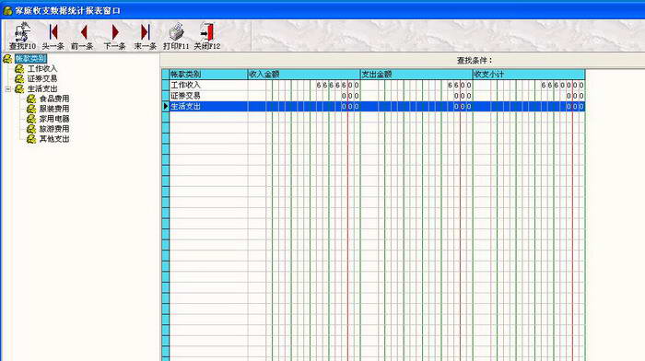Open the 食品费用 tree item
645x361 pixels.
click(53, 99)
